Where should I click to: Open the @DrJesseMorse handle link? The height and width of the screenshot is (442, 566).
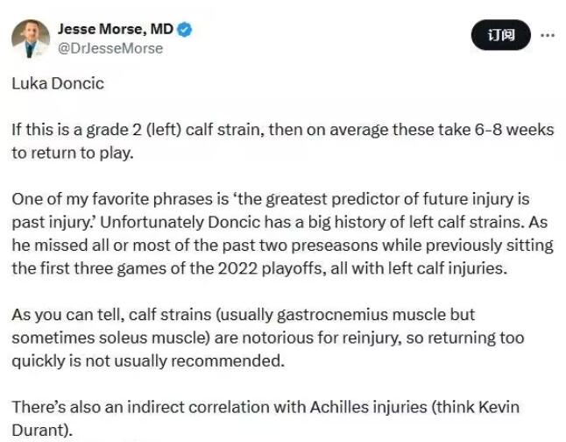coord(110,48)
